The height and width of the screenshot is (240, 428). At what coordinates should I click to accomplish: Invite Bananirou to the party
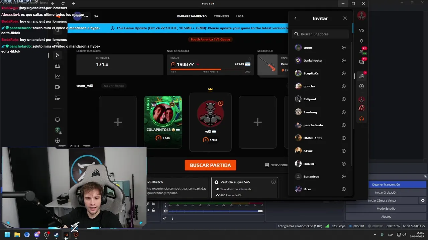[x=344, y=177]
